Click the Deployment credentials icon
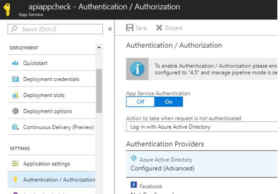 point(15,79)
